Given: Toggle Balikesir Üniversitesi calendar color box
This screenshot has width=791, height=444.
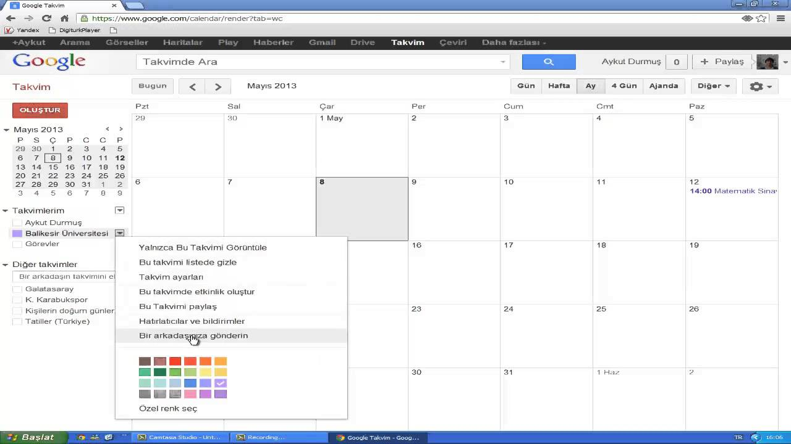Looking at the screenshot, I should coord(17,234).
